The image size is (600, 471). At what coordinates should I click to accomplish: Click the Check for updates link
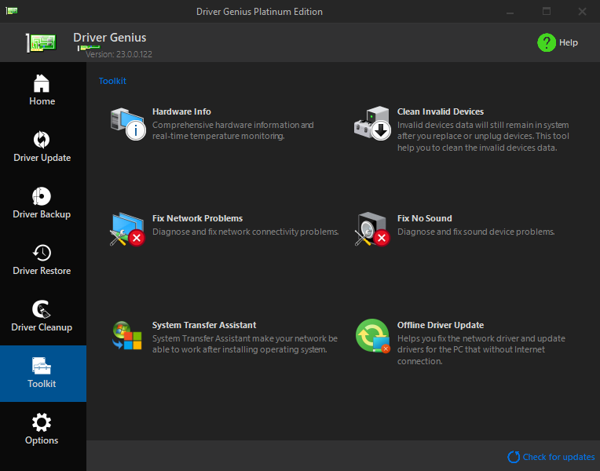(x=558, y=457)
